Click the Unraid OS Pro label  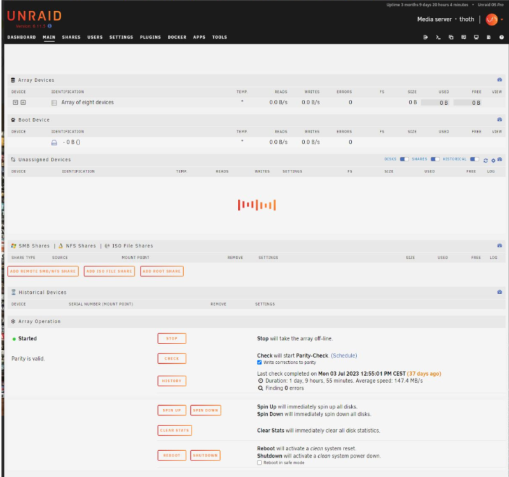[x=491, y=5]
